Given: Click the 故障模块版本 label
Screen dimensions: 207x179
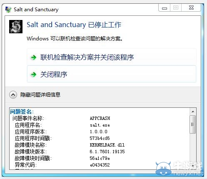Looking at the screenshot, I should coord(31,152).
